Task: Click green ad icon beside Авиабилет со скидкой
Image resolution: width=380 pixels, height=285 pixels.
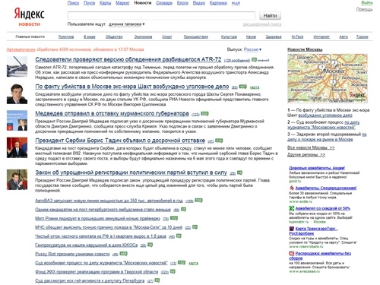Action: pyautogui.click(x=292, y=208)
